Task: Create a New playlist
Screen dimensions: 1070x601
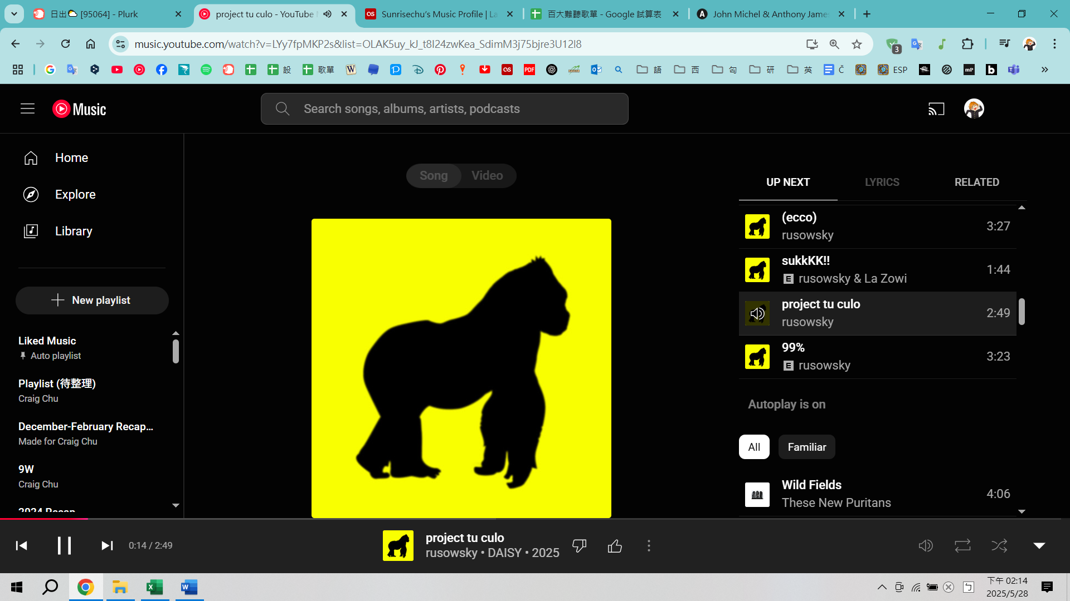Action: click(92, 300)
